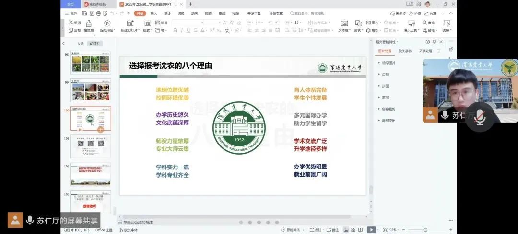Collapse the slide panel with double chevron

point(64,44)
